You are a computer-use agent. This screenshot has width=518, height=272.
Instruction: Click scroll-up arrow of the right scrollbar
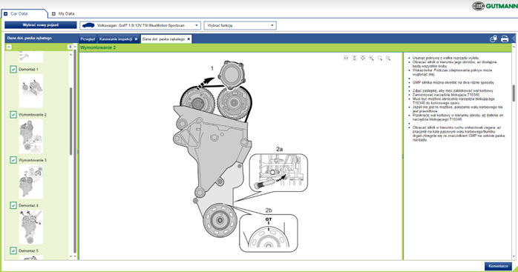point(514,47)
